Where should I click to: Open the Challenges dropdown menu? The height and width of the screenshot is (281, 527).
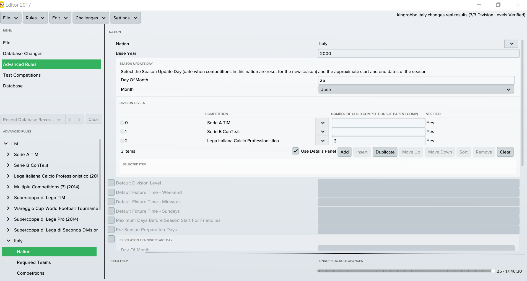click(x=90, y=18)
